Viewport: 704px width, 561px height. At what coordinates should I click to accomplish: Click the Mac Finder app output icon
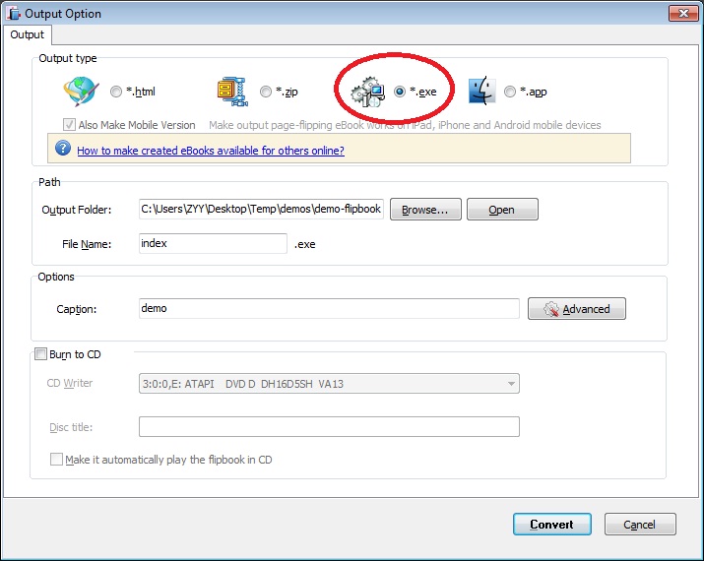click(x=481, y=92)
